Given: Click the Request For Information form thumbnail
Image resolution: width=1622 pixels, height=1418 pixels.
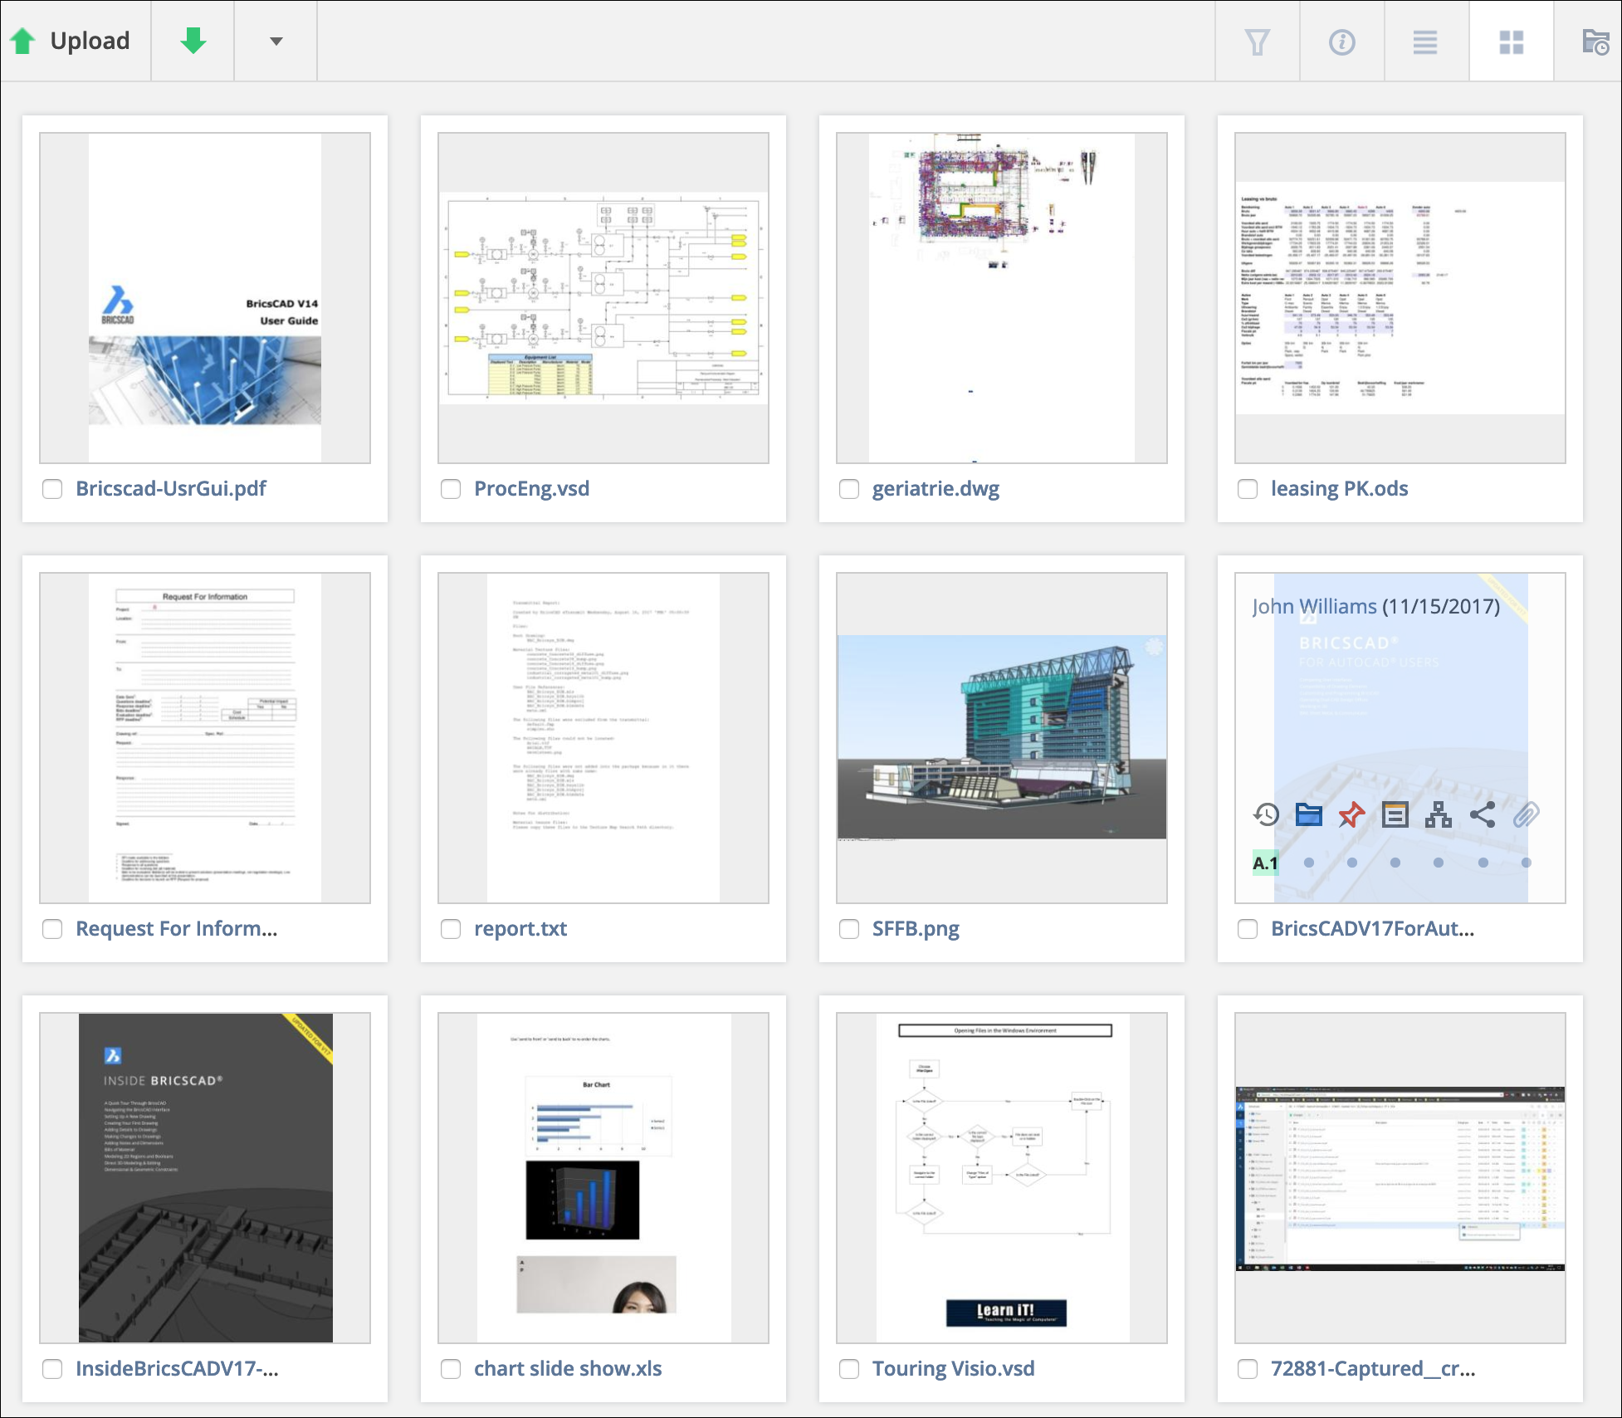Looking at the screenshot, I should click(x=205, y=738).
